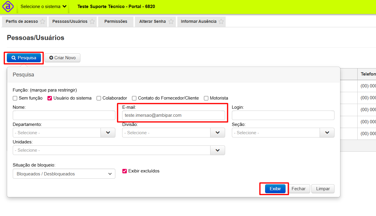
Task: Enable the Colaborador checkbox
Action: coord(99,98)
